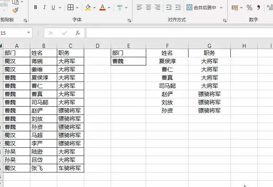Toggle bold formatting
This screenshot has width=273, height=187.
coord(36,7)
